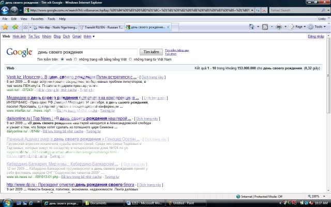Expand the Tools dropdown in command bar
Viewport: 331px width, 207px height.
click(x=319, y=26)
